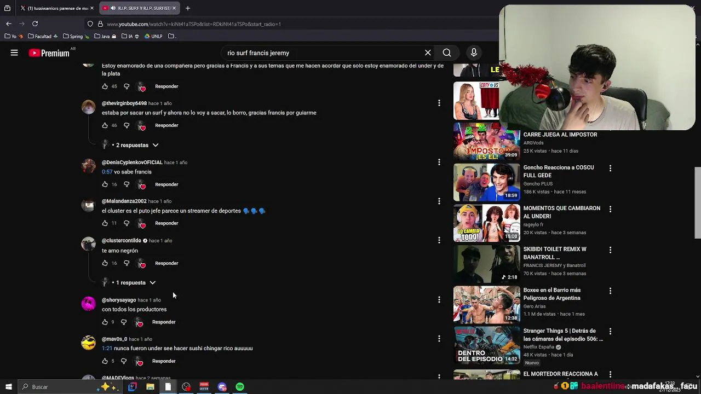Like the comment by @shorysayago

pyautogui.click(x=105, y=322)
